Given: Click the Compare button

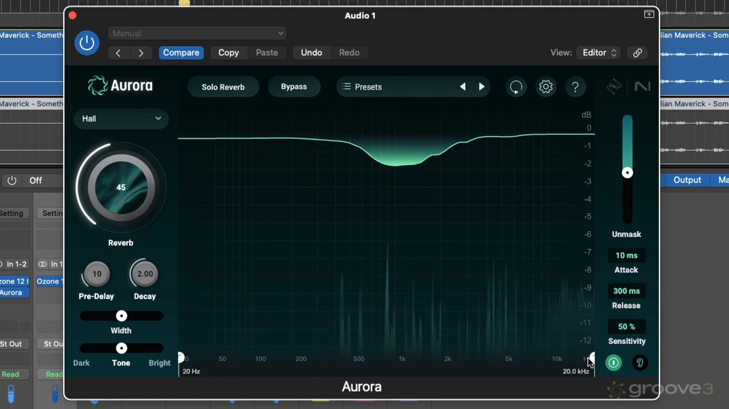Looking at the screenshot, I should [x=181, y=53].
